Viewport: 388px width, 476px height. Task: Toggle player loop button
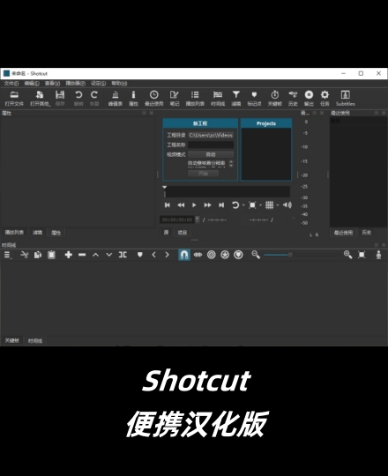235,205
